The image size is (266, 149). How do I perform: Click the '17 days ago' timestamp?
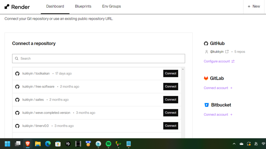tap(63, 73)
